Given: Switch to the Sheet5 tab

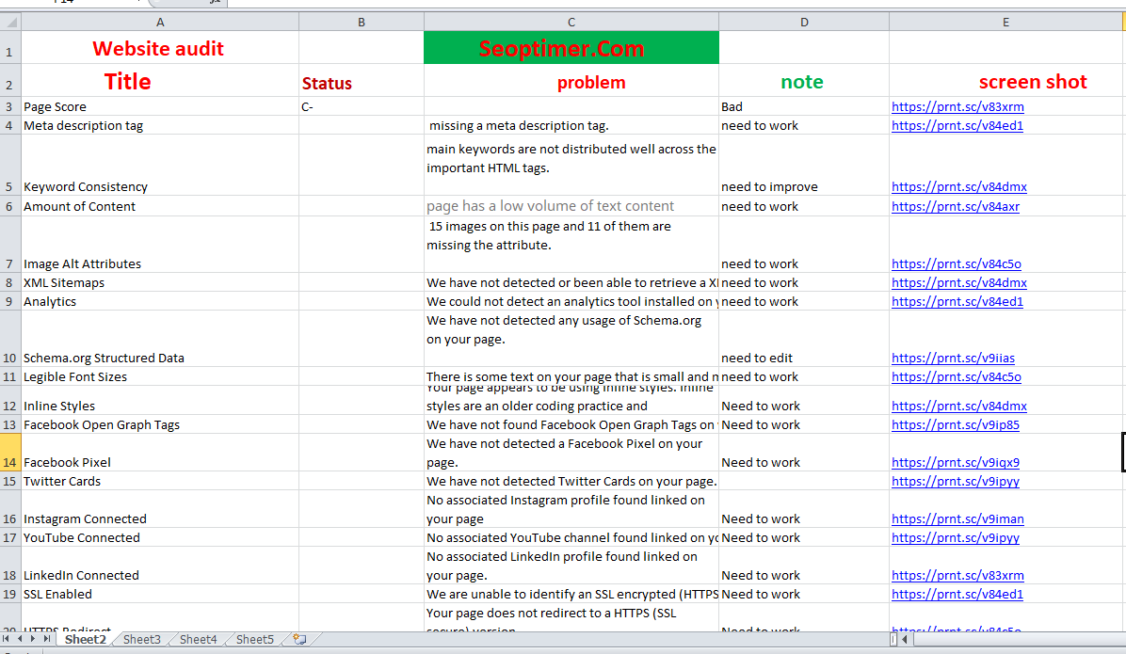Looking at the screenshot, I should pos(254,639).
